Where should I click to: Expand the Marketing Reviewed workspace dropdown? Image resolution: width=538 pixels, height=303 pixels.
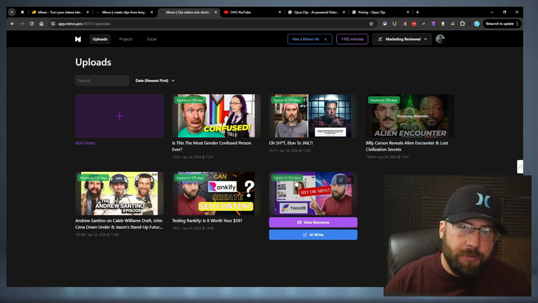[402, 39]
